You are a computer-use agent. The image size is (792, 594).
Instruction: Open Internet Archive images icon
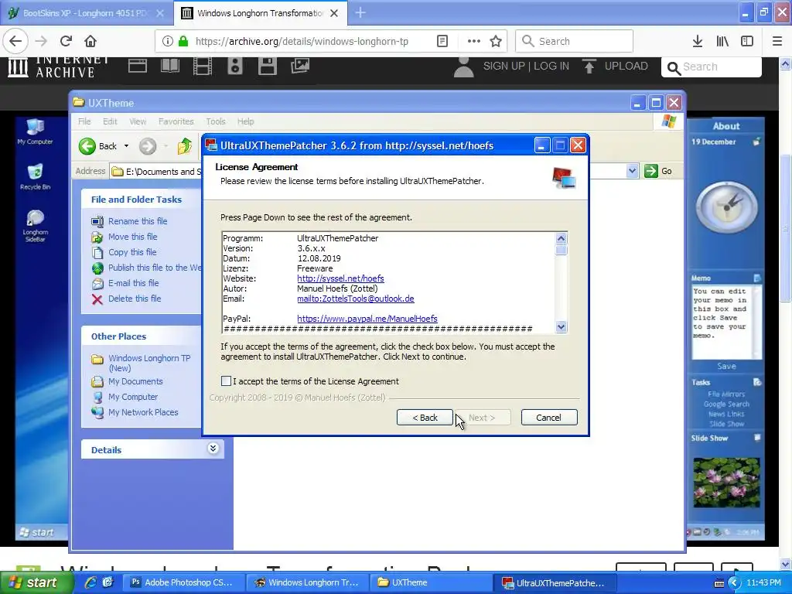tap(300, 67)
